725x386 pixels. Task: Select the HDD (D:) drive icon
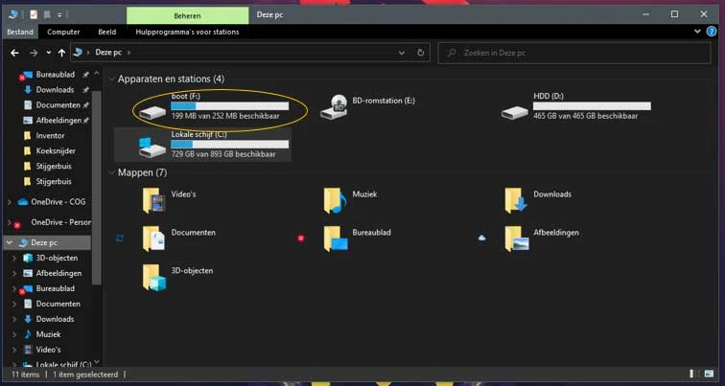515,112
